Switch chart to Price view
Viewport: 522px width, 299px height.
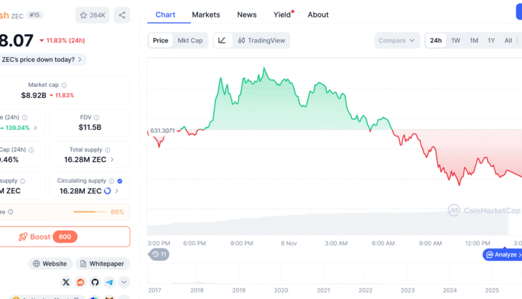click(161, 40)
